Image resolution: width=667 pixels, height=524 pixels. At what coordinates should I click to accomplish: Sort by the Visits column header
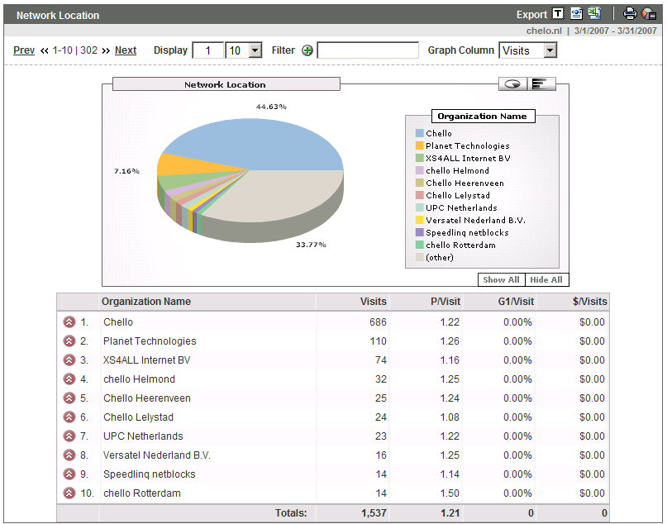click(x=373, y=302)
